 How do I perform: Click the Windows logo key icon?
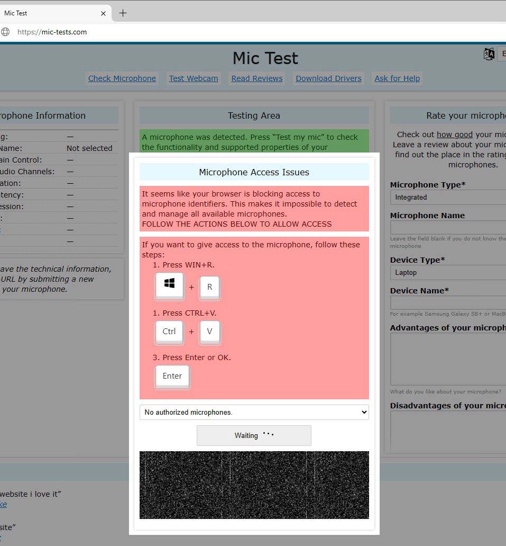click(x=169, y=286)
